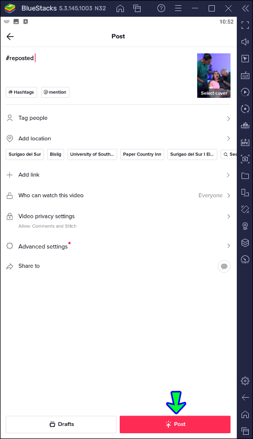The width and height of the screenshot is (253, 439).
Task: Select the Surigao del Sur I El... chip
Action: pos(192,154)
